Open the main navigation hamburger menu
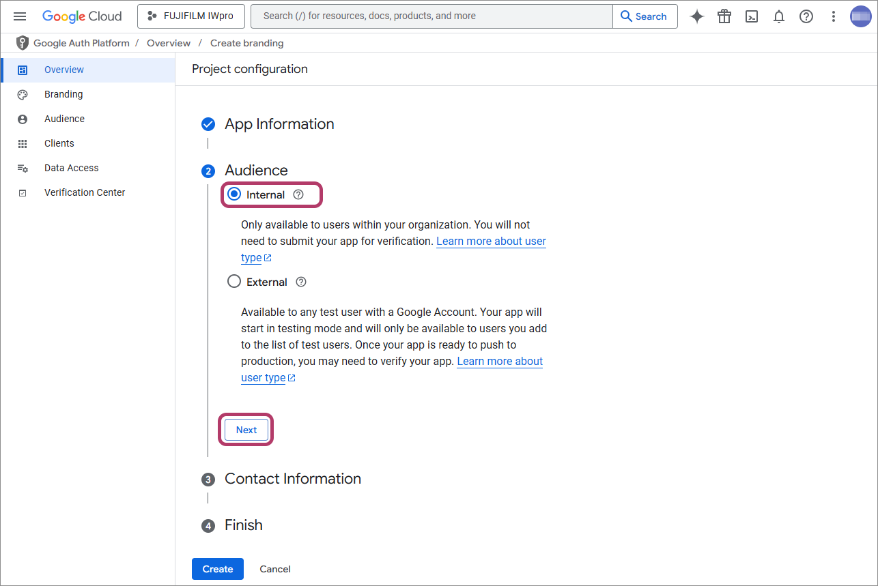 tap(20, 16)
